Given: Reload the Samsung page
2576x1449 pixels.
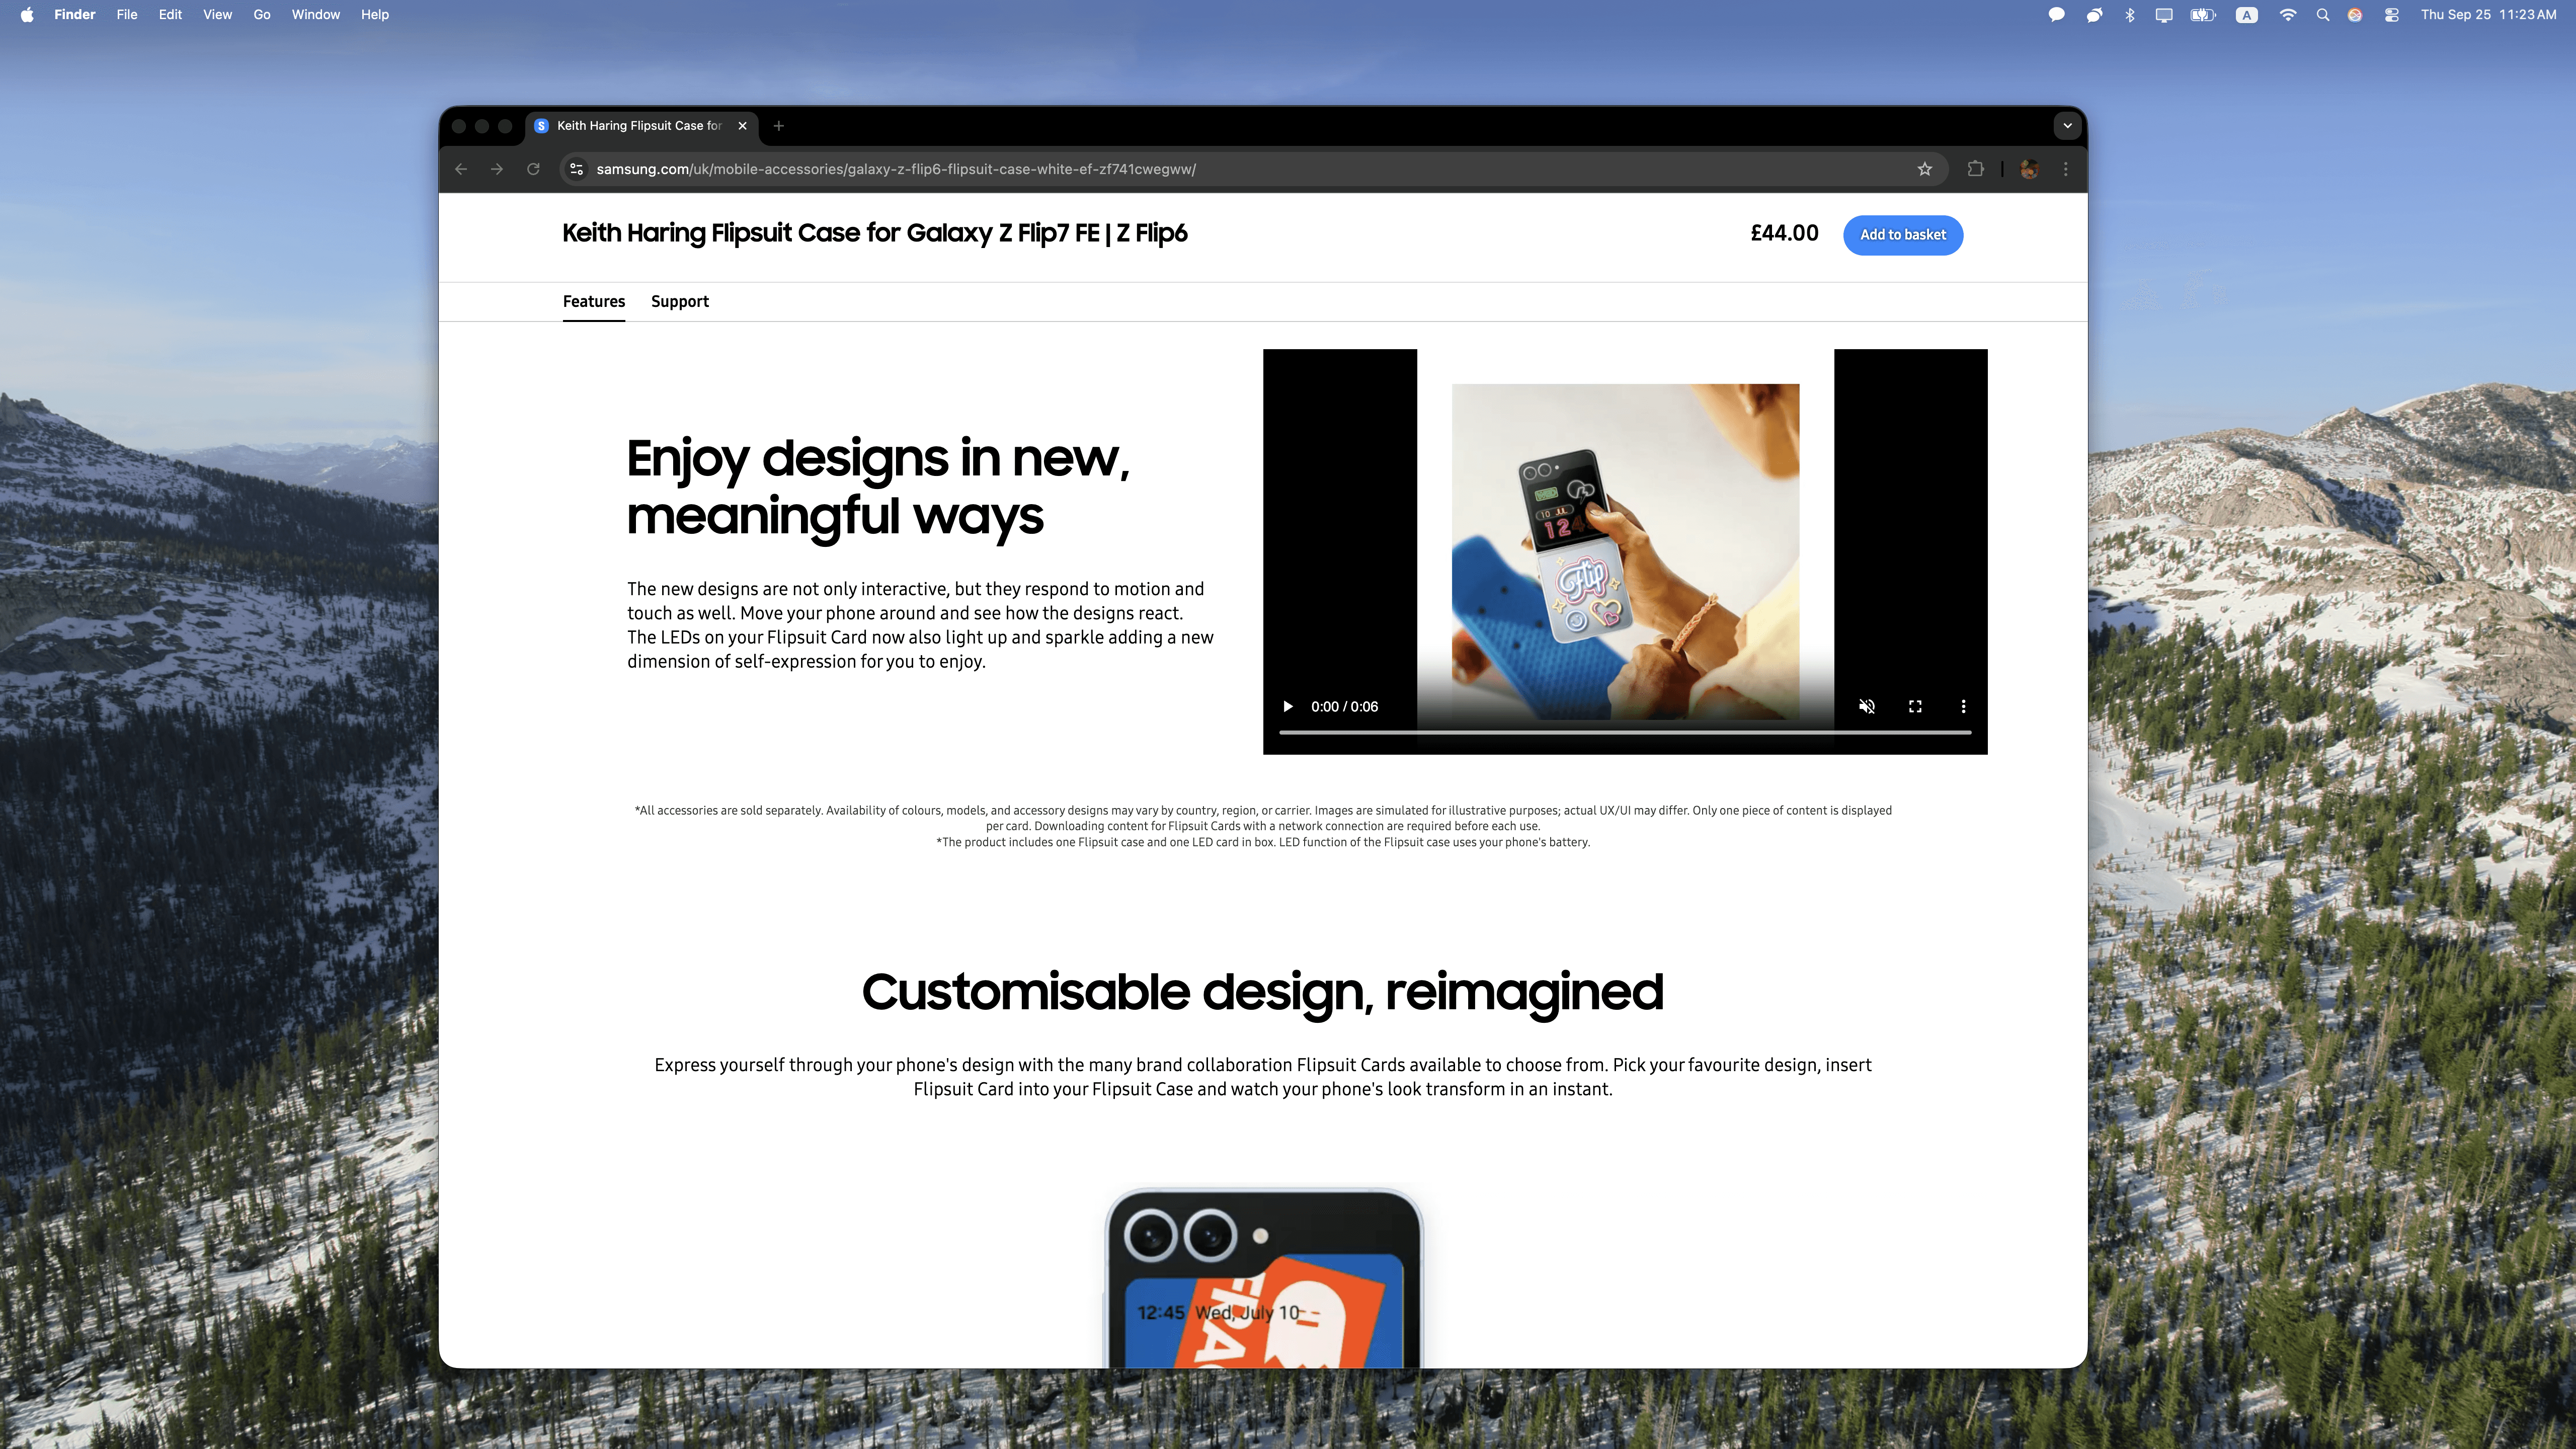Looking at the screenshot, I should tap(533, 169).
